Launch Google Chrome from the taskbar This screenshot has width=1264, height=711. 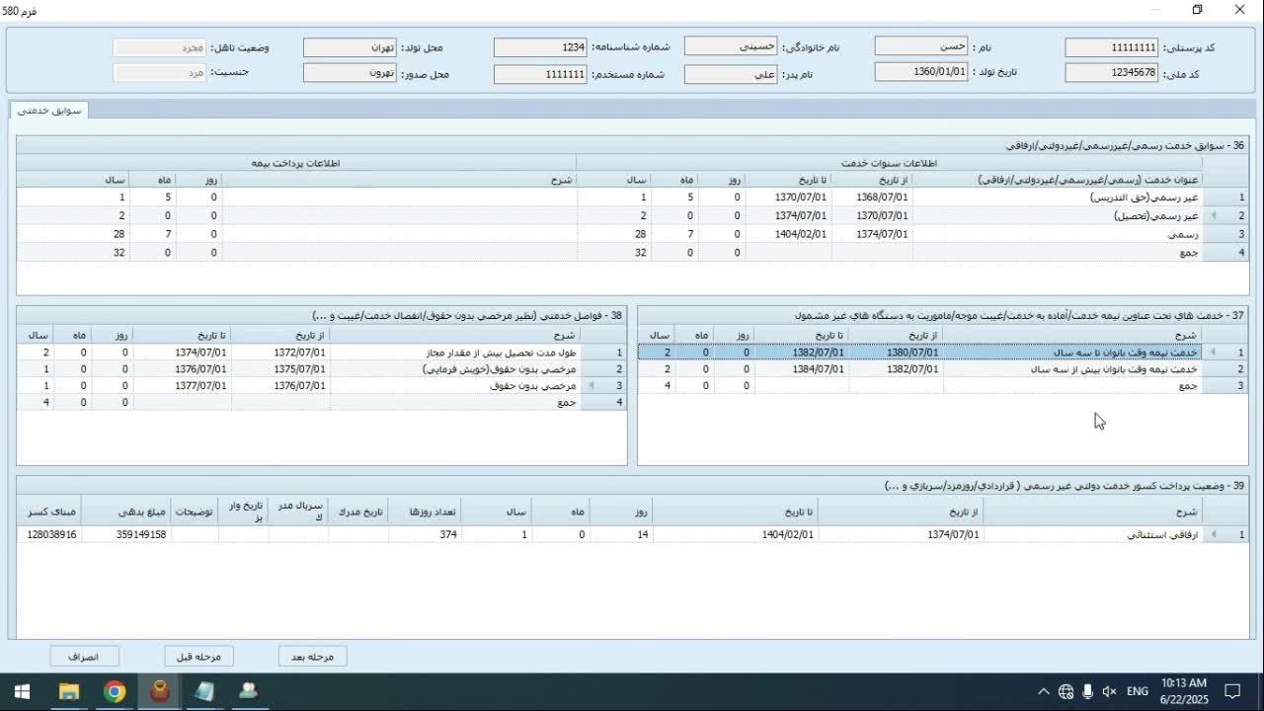coord(115,691)
